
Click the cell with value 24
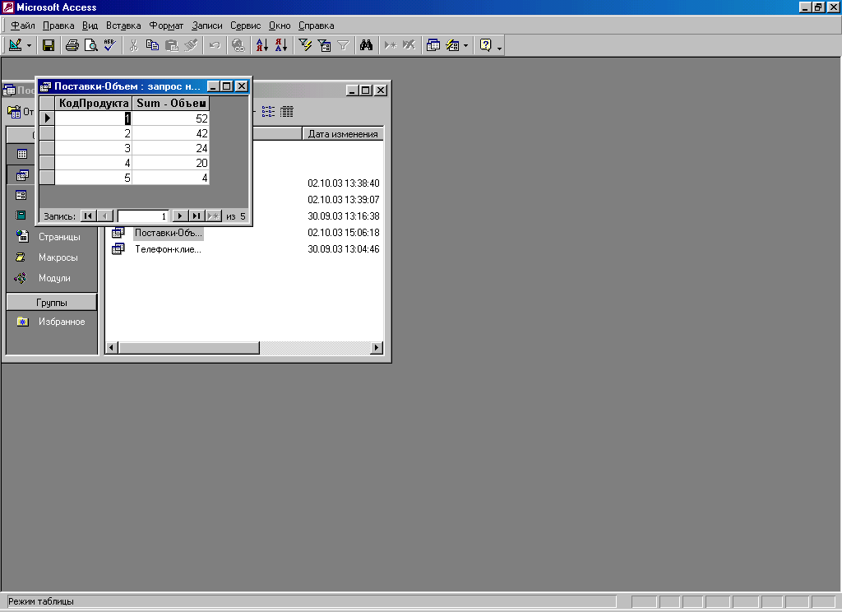(x=171, y=148)
